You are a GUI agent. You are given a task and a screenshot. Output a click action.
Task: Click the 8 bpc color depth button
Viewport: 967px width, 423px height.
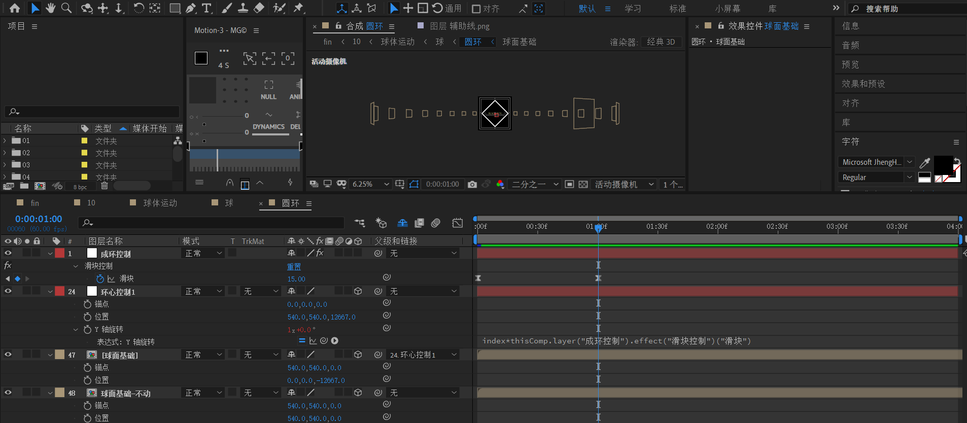tap(80, 187)
